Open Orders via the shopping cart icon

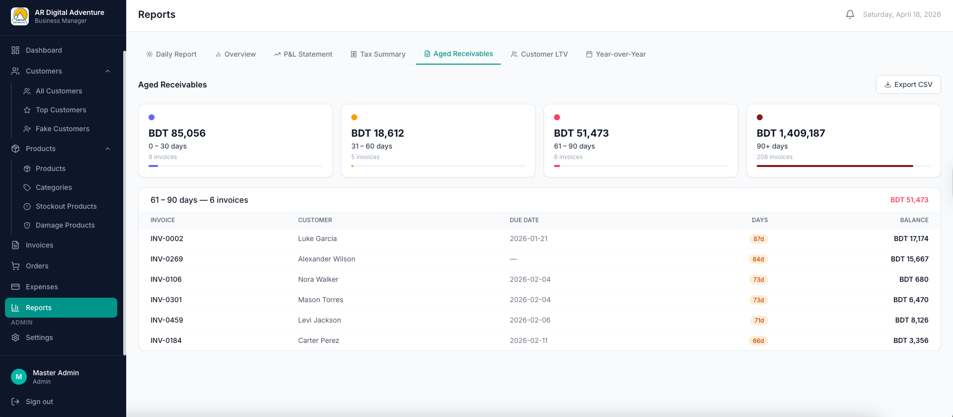pos(15,266)
